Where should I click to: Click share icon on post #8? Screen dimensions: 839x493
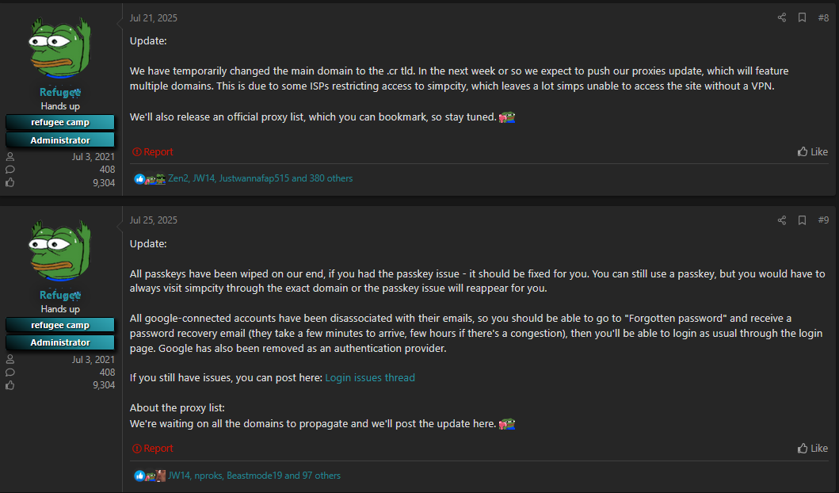click(x=781, y=17)
